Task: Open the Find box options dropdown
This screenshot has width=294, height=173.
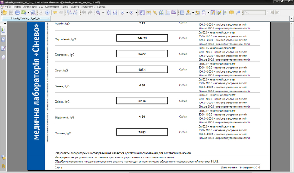Action: tap(268, 13)
